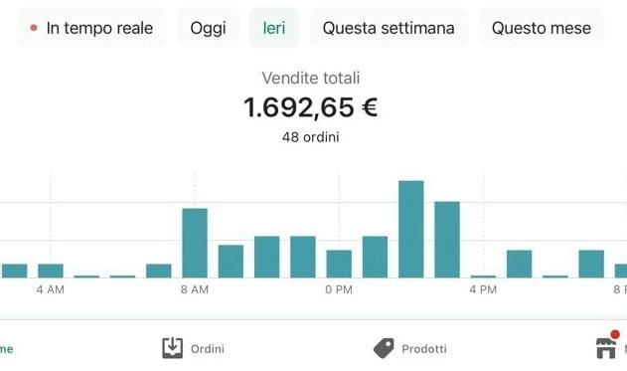
Task: Open the Ordini inbox icon
Action: (172, 348)
